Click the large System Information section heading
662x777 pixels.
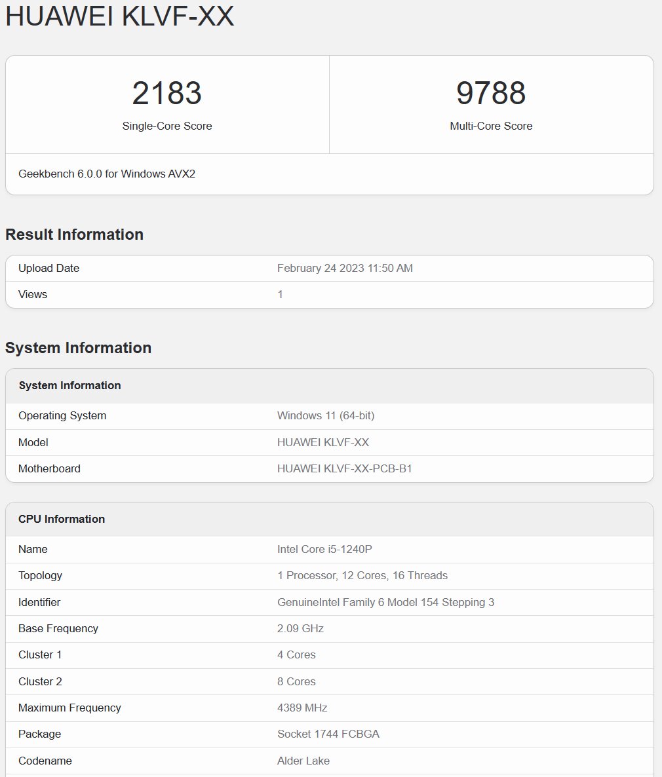(79, 348)
